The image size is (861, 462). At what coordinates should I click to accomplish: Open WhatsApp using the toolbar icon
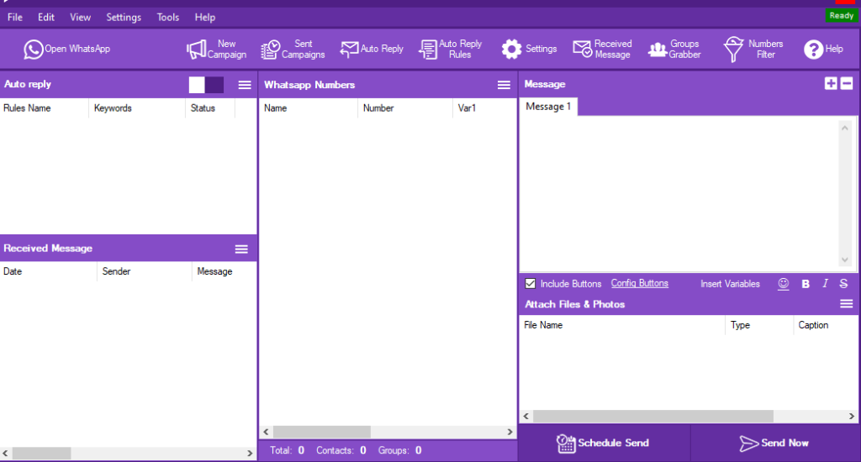coord(33,50)
